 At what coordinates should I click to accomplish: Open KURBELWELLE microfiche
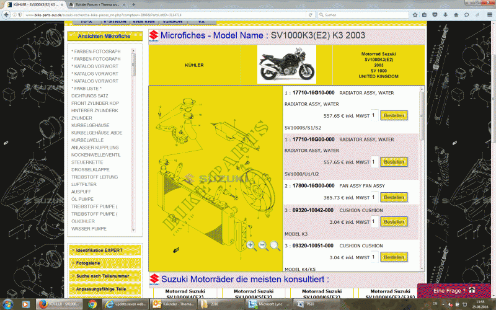tap(87, 140)
